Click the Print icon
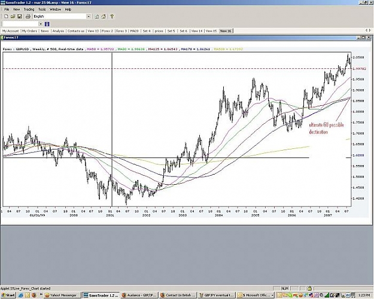The width and height of the screenshot is (374, 299). [28, 17]
